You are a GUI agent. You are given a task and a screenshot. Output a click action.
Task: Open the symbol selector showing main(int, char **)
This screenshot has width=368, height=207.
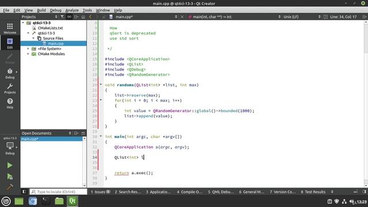(x=234, y=17)
